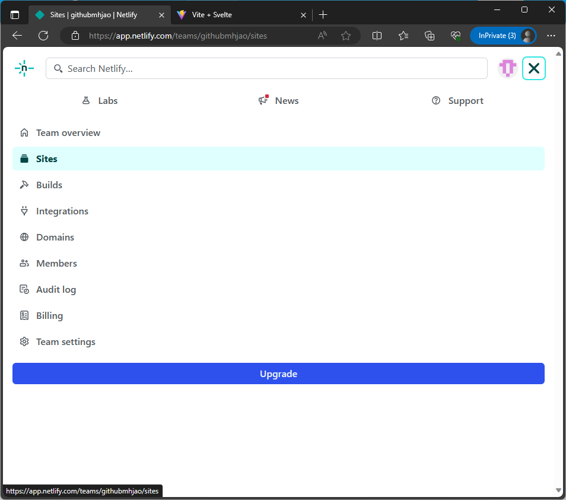Viewport: 566px width, 500px height.
Task: Click the Members people icon
Action: coord(24,263)
